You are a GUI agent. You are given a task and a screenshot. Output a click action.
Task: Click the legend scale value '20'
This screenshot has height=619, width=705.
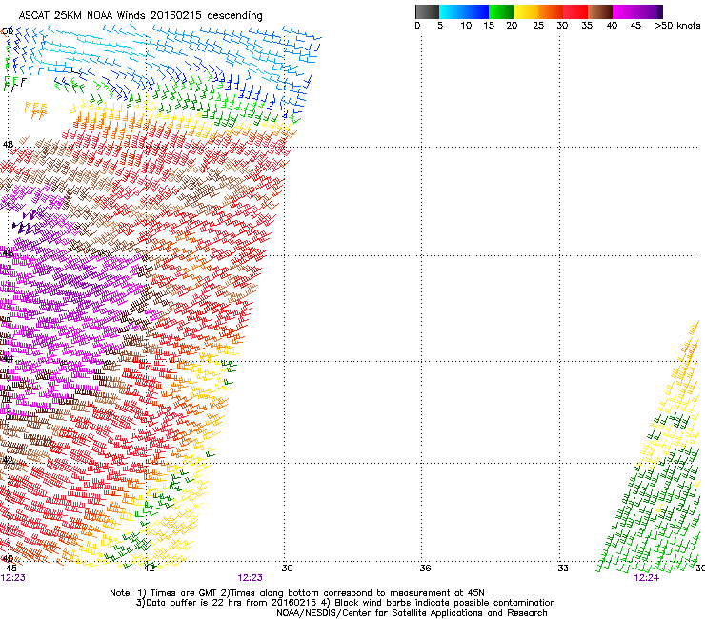(512, 26)
